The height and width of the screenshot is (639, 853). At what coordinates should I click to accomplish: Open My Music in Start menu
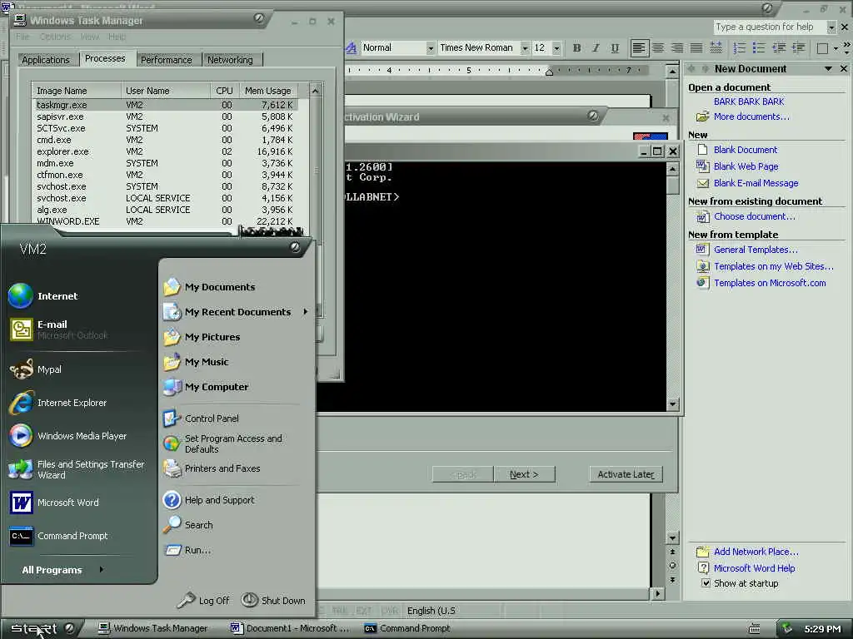pos(196,362)
